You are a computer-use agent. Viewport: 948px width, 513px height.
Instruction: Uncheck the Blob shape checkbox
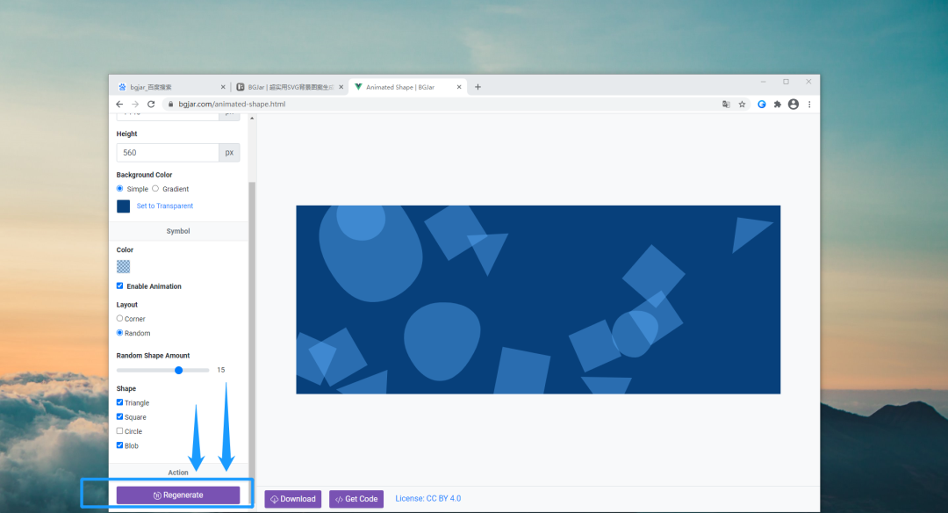click(x=120, y=445)
